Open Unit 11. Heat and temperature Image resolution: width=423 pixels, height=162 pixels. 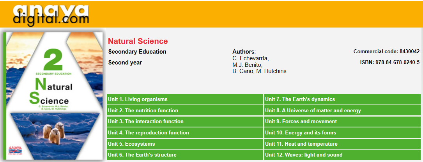[342, 144]
